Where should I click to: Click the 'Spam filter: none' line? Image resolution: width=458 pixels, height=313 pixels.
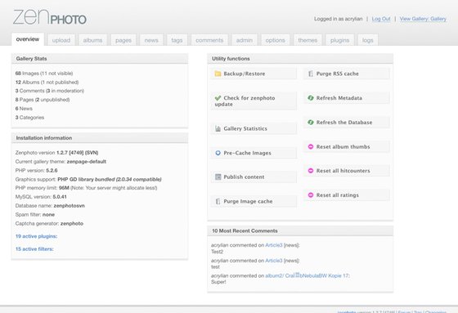tap(34, 215)
